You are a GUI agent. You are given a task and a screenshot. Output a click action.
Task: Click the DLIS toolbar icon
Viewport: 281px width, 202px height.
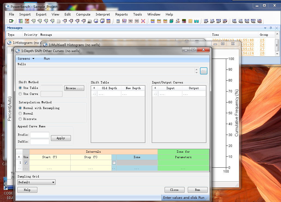coord(247,21)
